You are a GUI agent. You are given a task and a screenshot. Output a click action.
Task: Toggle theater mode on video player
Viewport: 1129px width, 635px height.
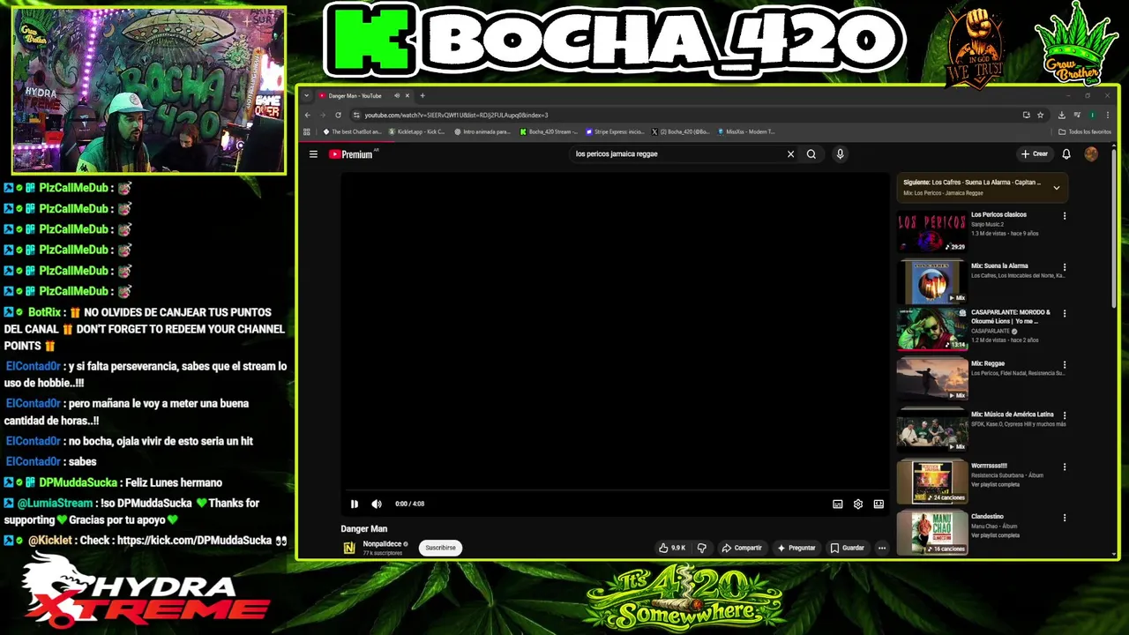point(879,504)
